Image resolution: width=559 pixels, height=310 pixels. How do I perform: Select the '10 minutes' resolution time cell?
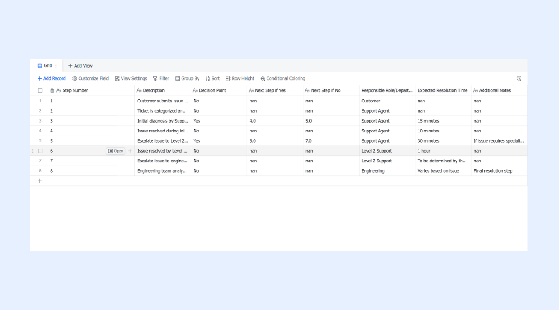pos(443,131)
